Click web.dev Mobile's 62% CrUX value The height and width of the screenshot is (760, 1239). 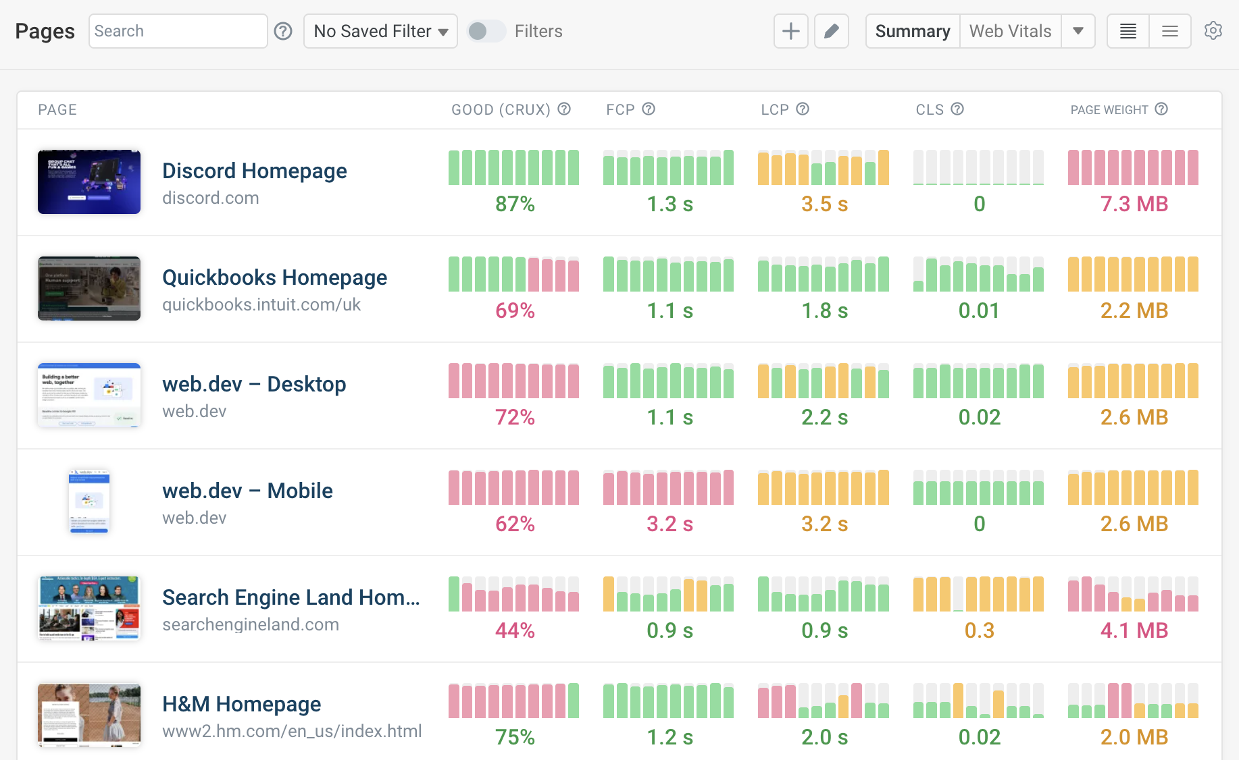point(515,524)
